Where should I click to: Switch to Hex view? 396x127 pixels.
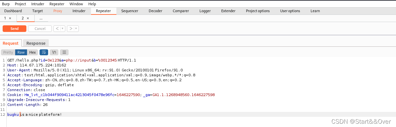[32, 52]
